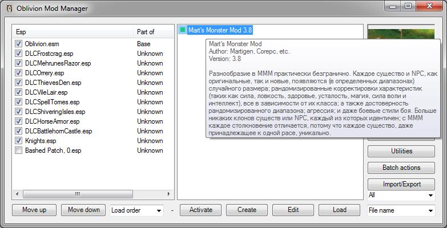Image resolution: width=447 pixels, height=228 pixels.
Task: Toggle the Knights.esp checkbox
Action: click(19, 141)
